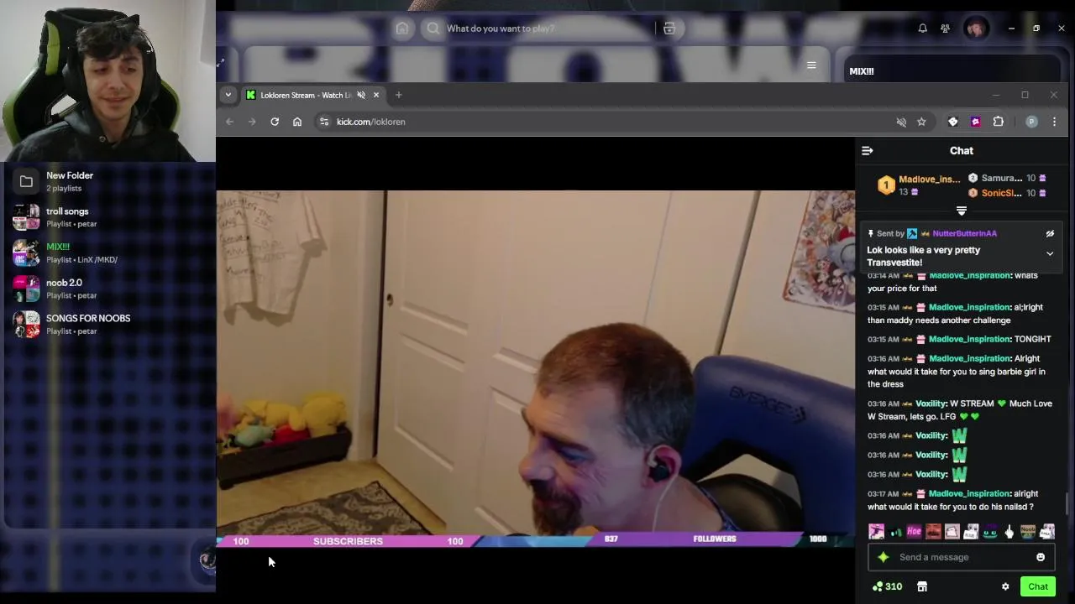The image size is (1075, 604).
Task: Open the troll songs playlist
Action: (x=109, y=217)
